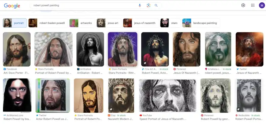The image size is (266, 124).
Task: Open the Fine Art America red-robe thumbnail
Action: pos(155,49)
